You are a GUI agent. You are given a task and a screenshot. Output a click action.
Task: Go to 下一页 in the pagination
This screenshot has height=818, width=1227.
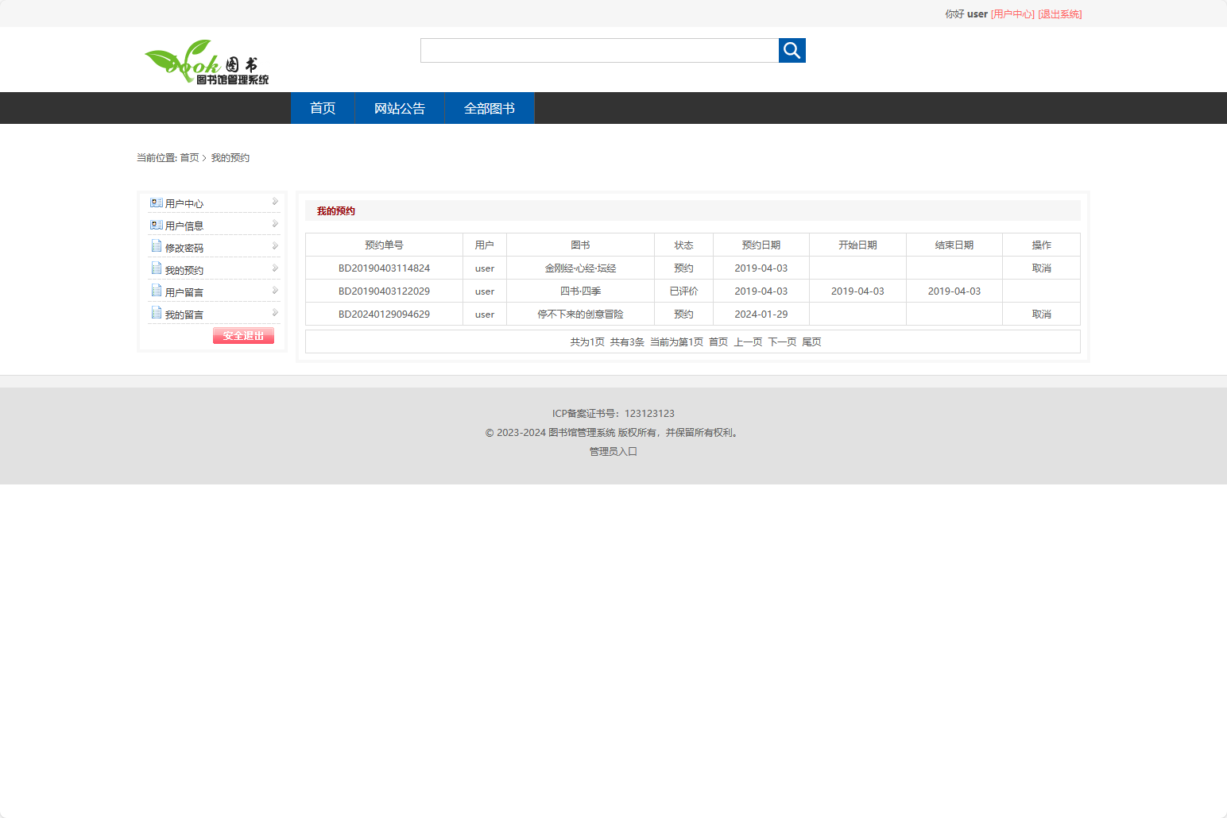point(782,342)
